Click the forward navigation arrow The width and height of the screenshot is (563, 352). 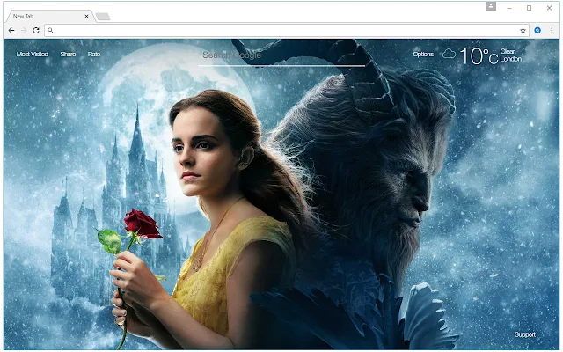click(x=24, y=31)
